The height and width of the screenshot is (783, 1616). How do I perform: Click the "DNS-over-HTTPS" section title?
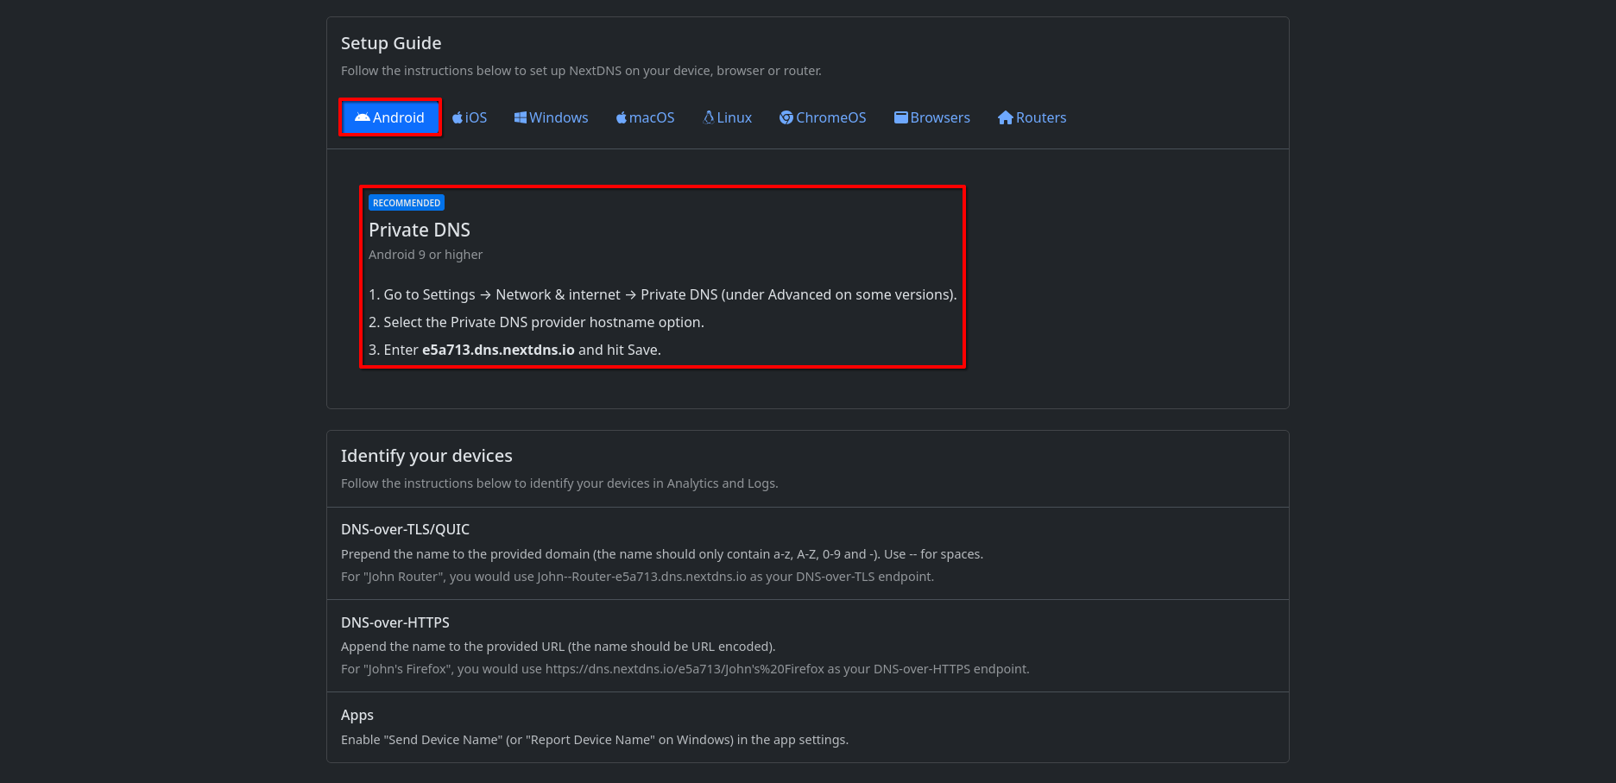tap(395, 622)
